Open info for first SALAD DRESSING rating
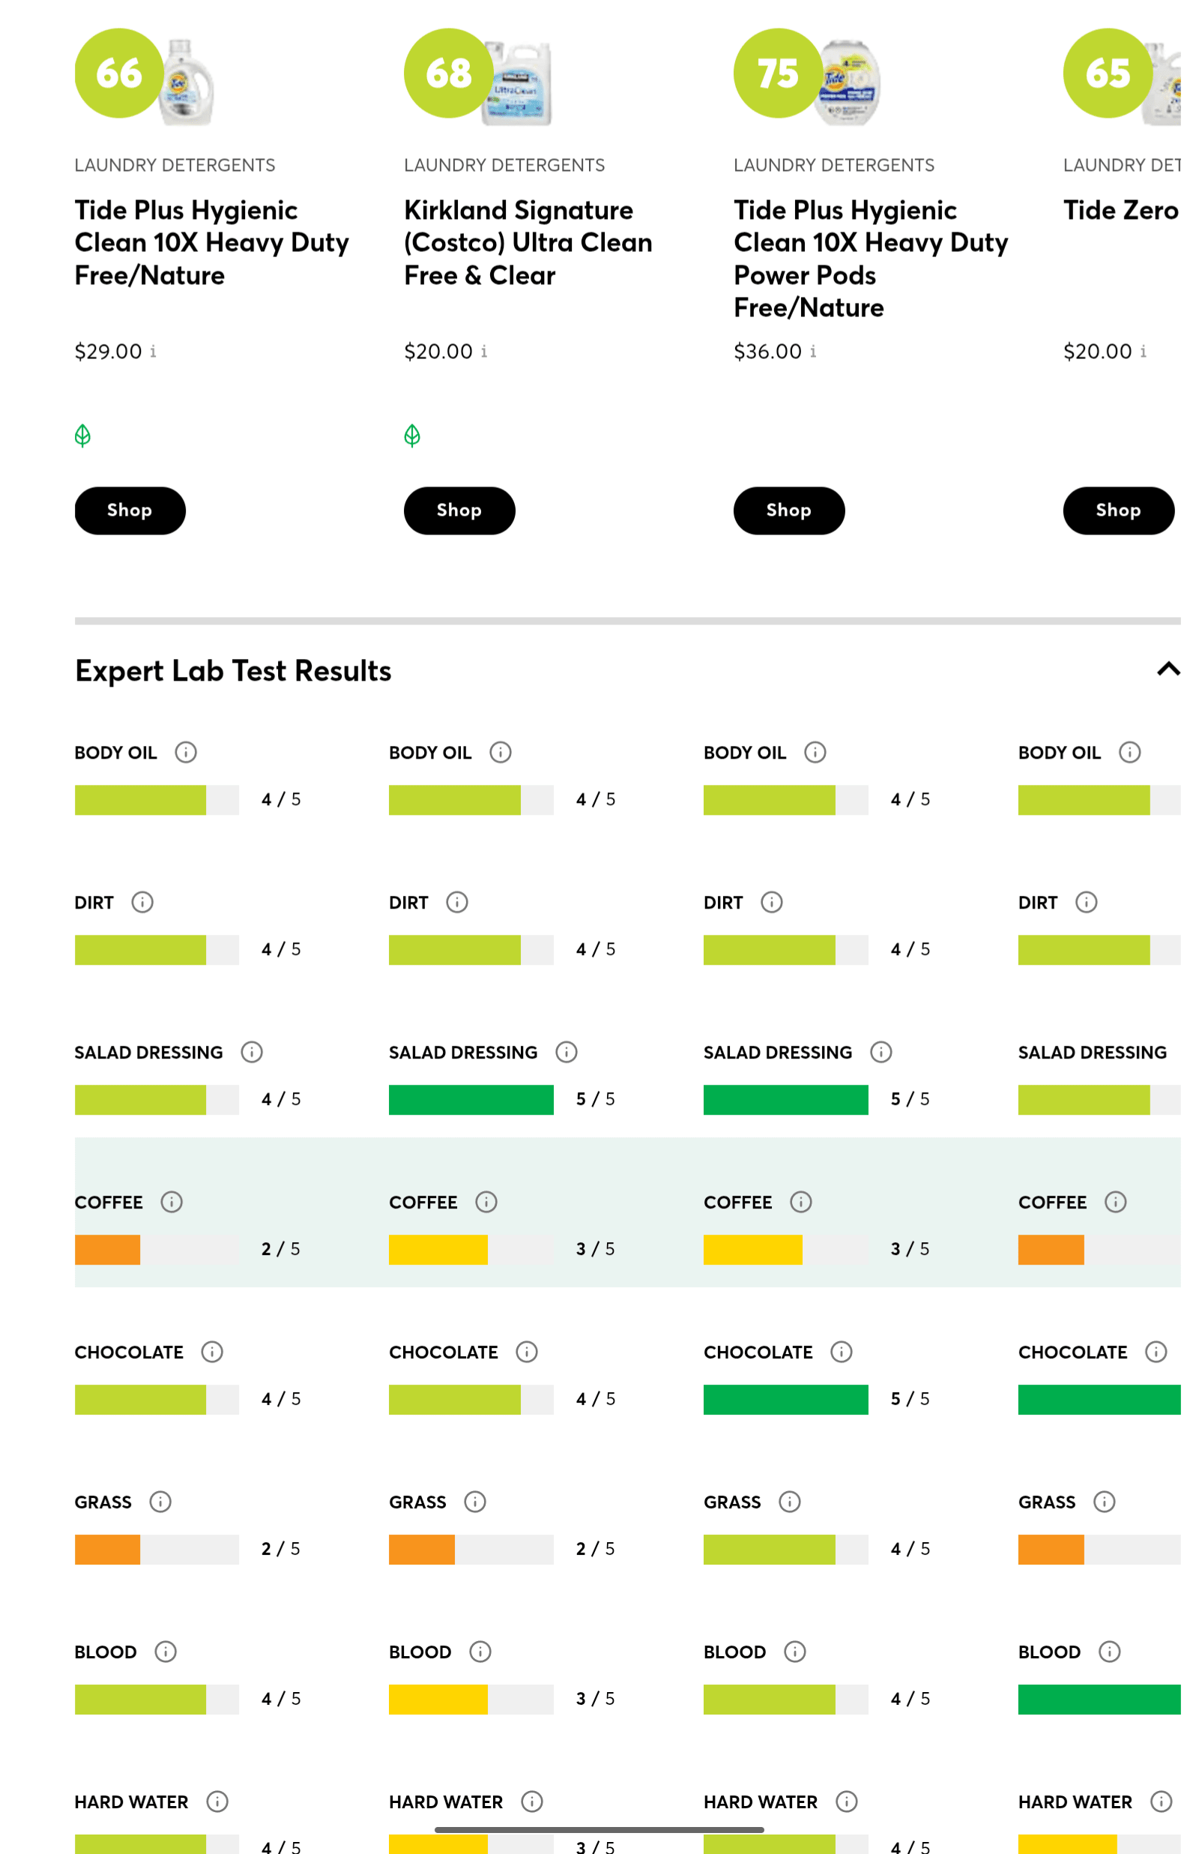Image resolution: width=1199 pixels, height=1854 pixels. pyautogui.click(x=252, y=1052)
